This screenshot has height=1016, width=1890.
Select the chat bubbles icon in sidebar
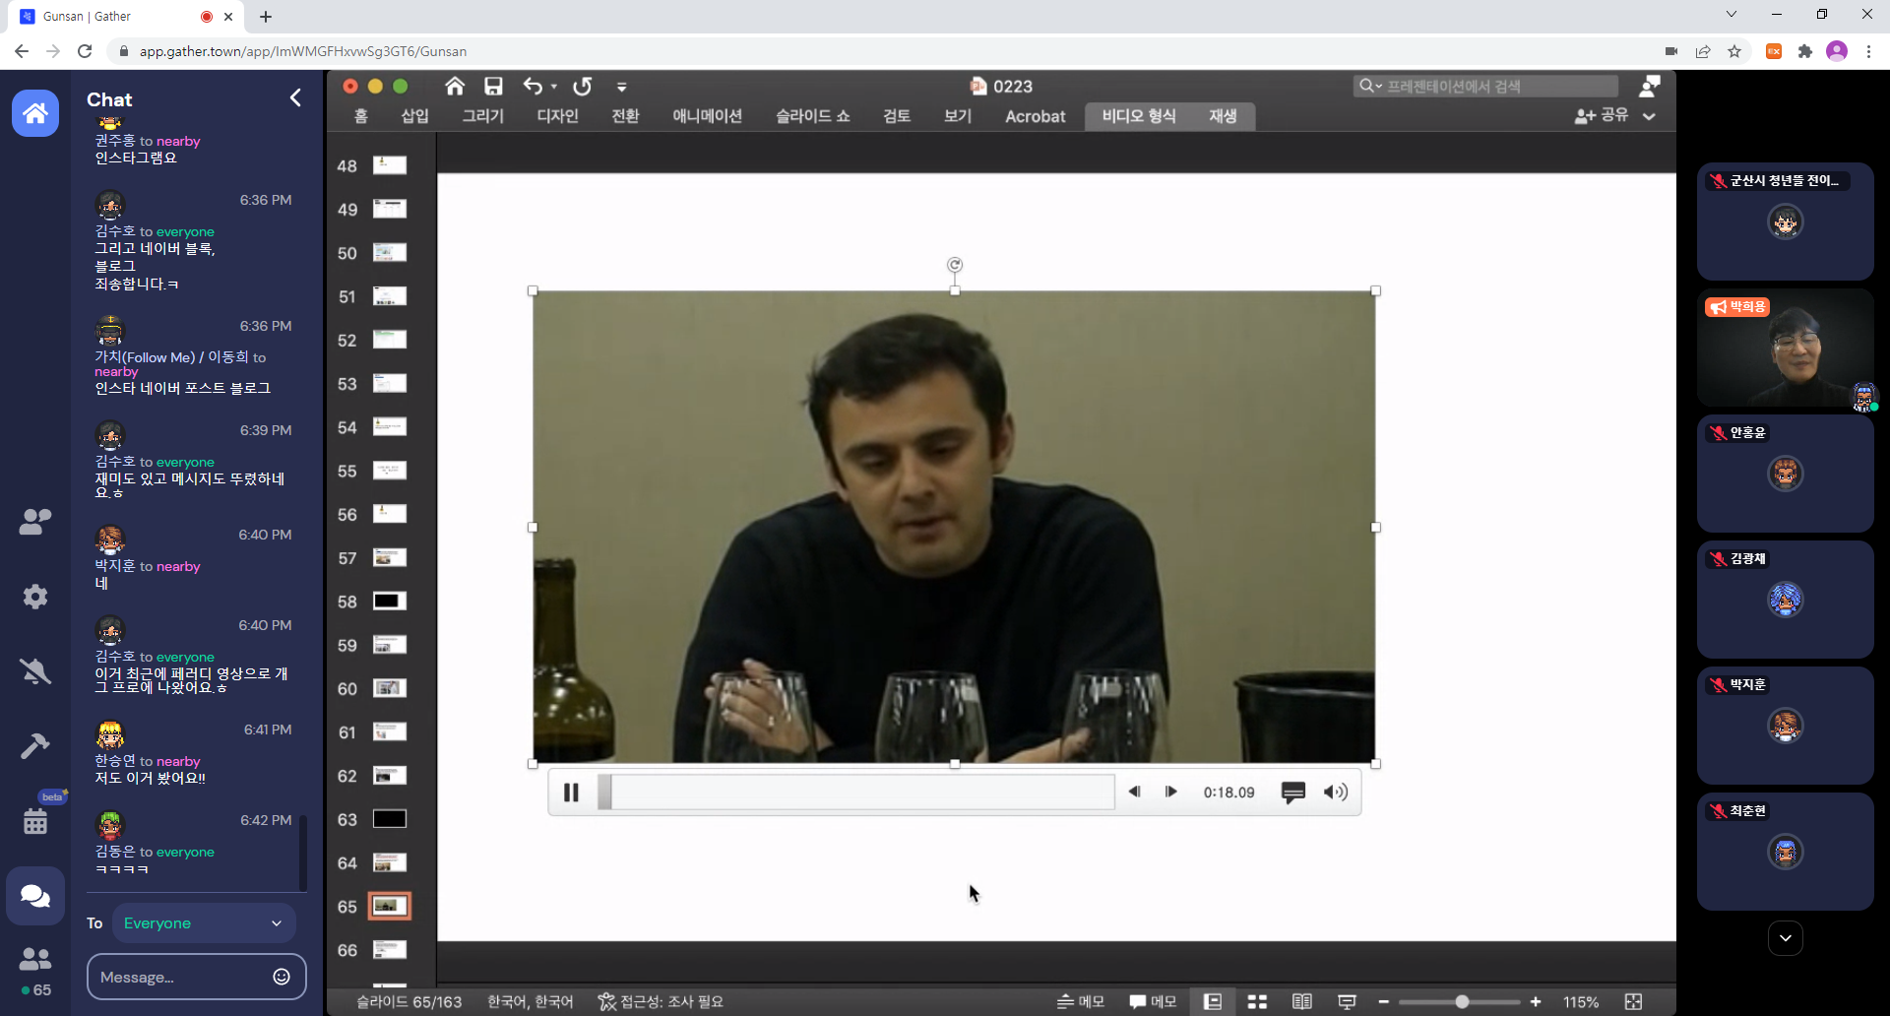pyautogui.click(x=35, y=896)
